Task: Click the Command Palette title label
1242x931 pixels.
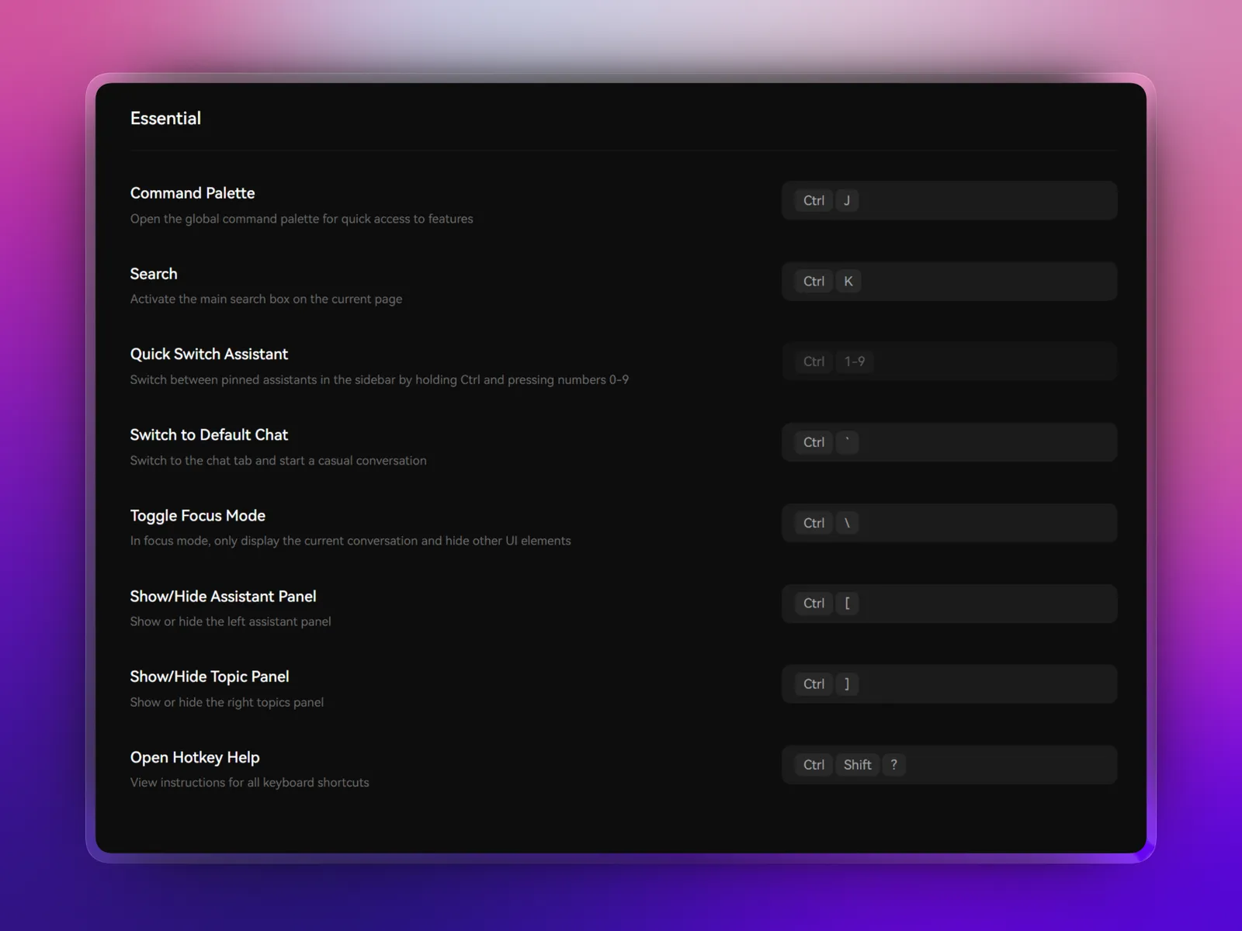Action: pos(193,193)
